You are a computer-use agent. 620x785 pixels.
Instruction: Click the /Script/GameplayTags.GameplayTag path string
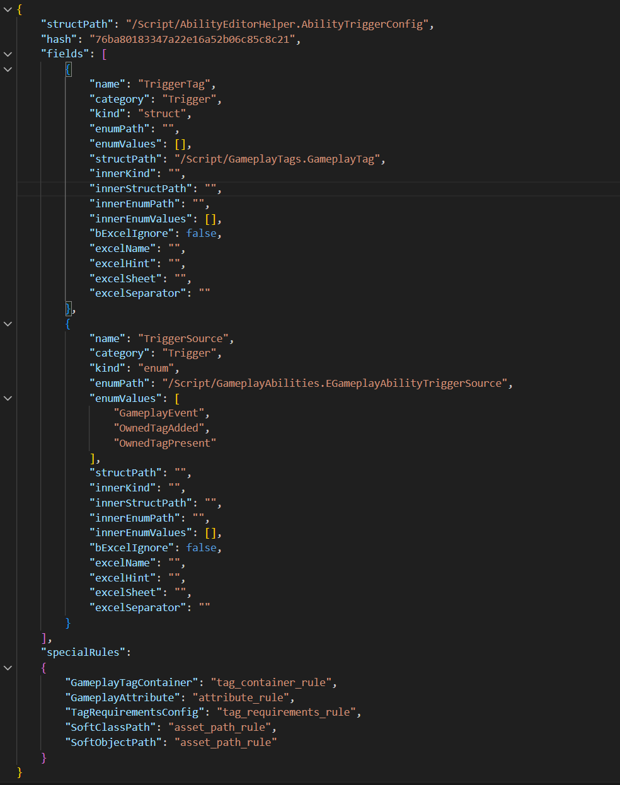(277, 159)
